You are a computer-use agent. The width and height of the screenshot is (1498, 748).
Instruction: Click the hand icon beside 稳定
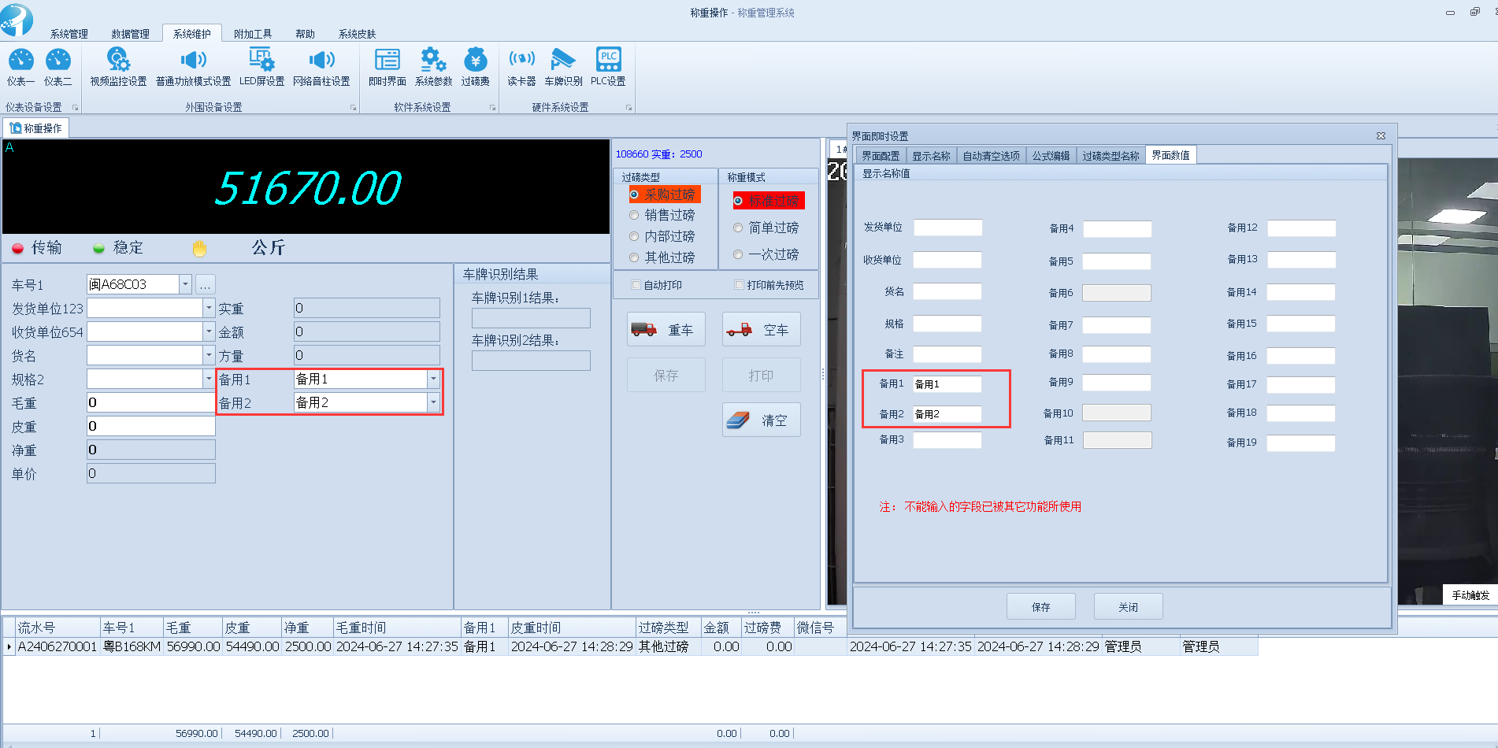(x=199, y=248)
